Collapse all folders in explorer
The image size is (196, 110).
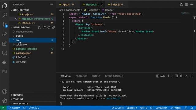click(54, 27)
